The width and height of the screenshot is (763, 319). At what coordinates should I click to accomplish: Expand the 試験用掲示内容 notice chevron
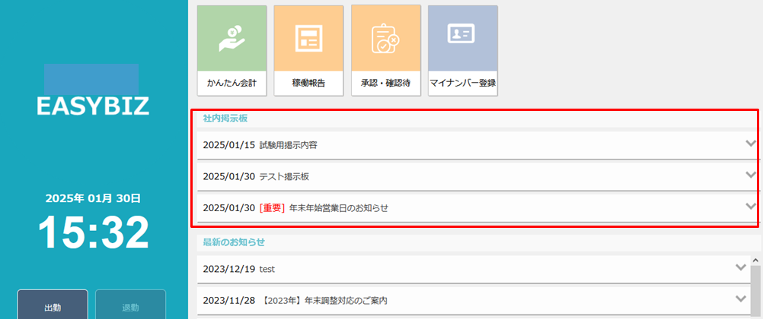750,144
